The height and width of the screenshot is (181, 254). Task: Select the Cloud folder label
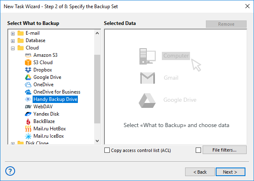pos(32,48)
